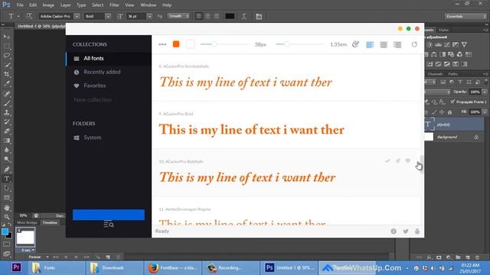This screenshot has height=275, width=490.
Task: Center-align preview text in FontBase
Action: click(x=384, y=44)
